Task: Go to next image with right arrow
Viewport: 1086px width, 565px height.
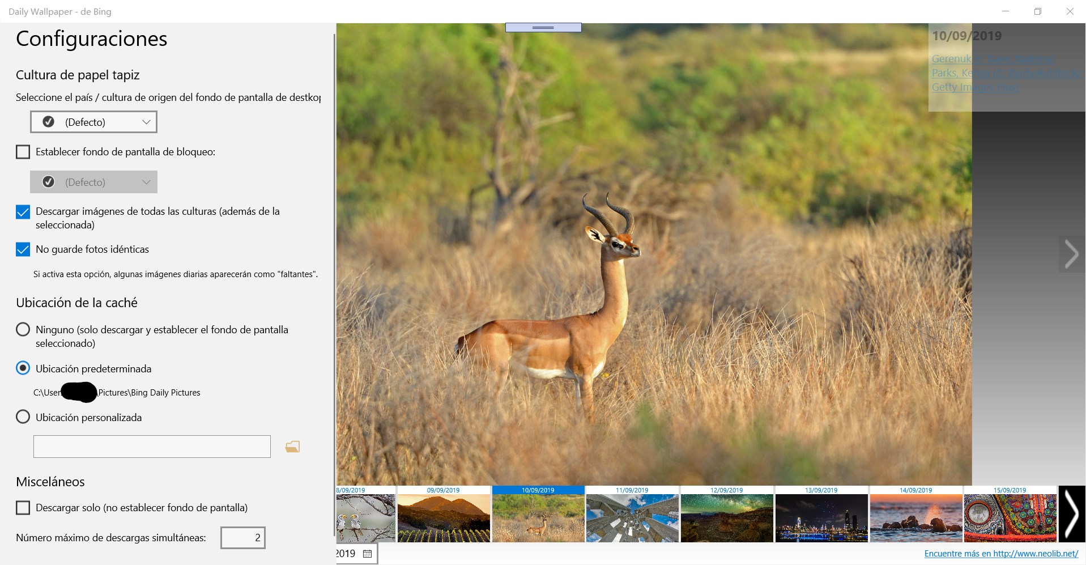Action: (x=1071, y=254)
